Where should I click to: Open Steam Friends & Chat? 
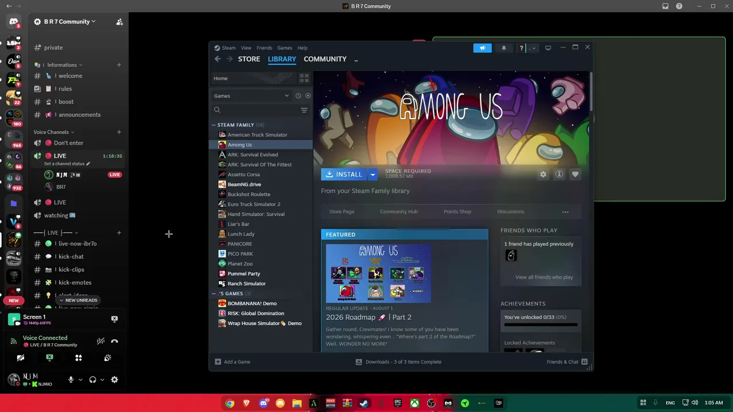(x=567, y=362)
